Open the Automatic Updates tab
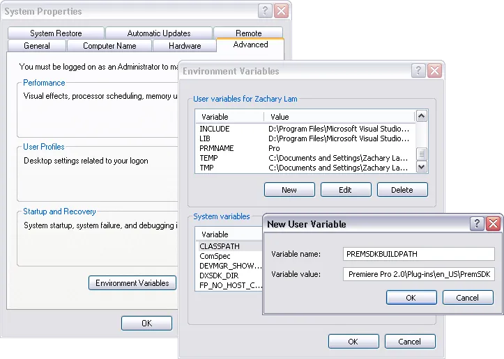The height and width of the screenshot is (359, 504). pos(159,33)
